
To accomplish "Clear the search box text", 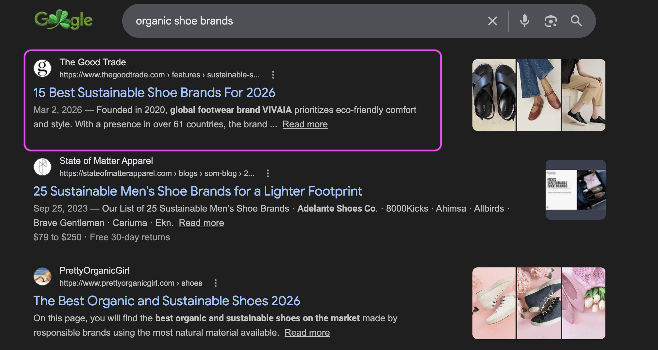I will coord(493,21).
